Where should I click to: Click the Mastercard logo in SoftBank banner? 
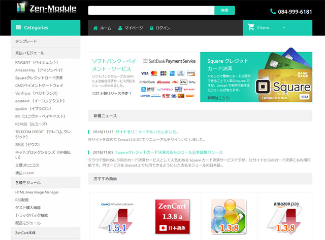pos(154,73)
